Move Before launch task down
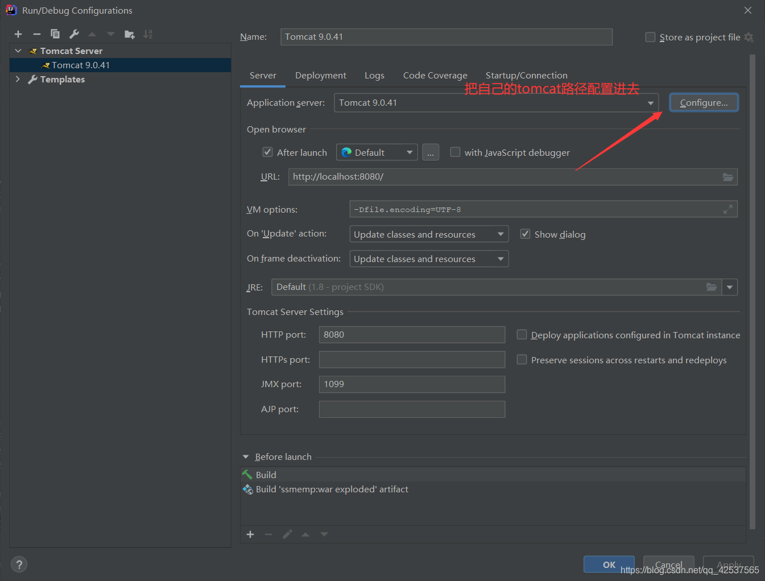This screenshot has width=765, height=581. point(324,534)
